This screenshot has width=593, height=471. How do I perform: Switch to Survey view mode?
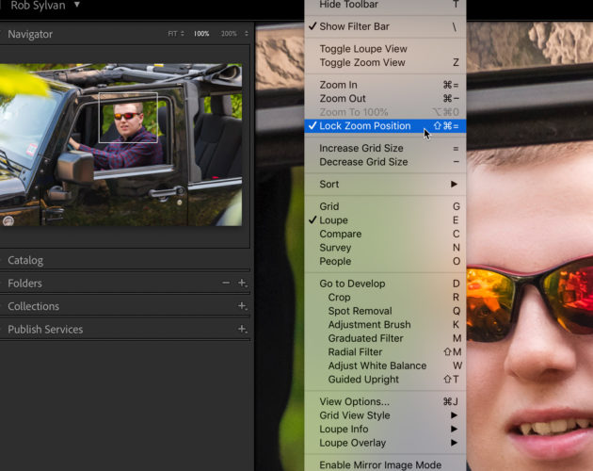coord(385,248)
